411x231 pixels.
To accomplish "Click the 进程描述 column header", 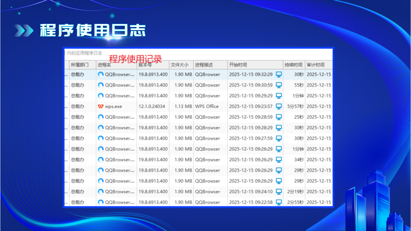I will coord(204,65).
